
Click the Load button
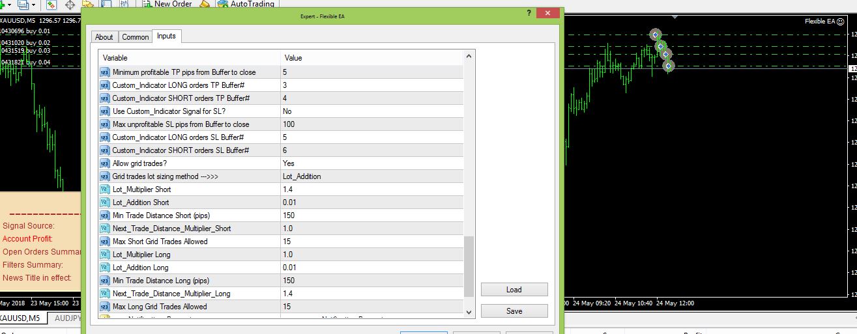click(x=514, y=290)
